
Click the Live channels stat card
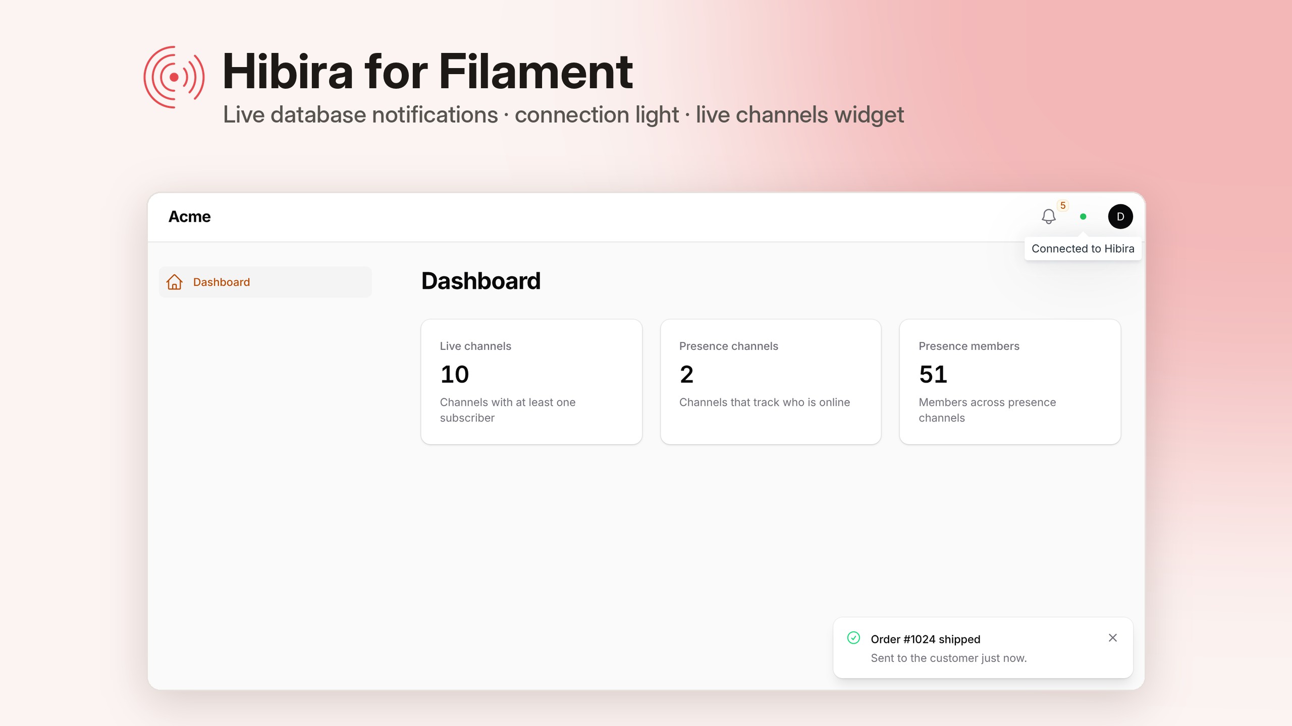coord(531,382)
